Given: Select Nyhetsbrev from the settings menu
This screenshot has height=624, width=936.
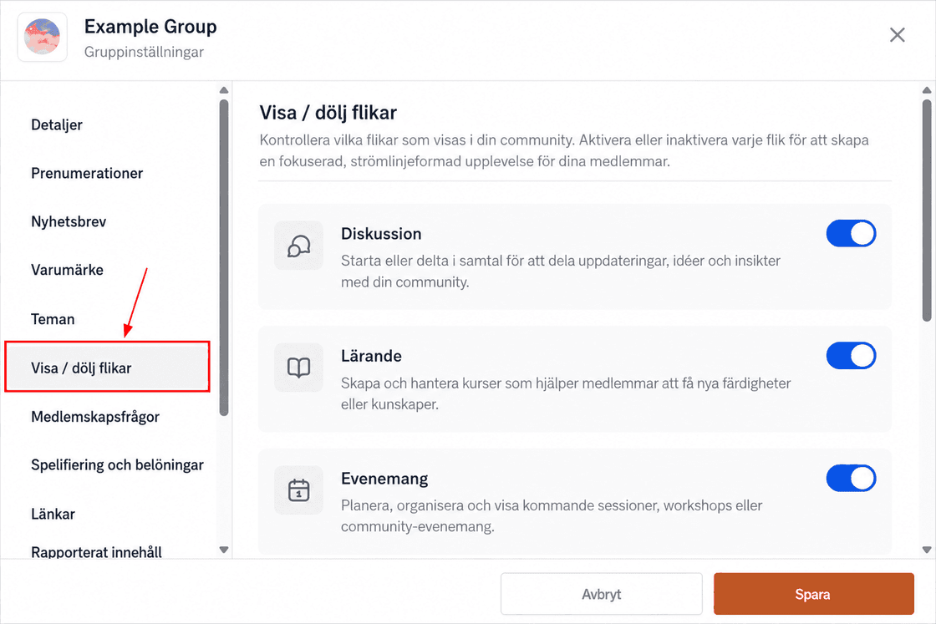Looking at the screenshot, I should [x=69, y=221].
